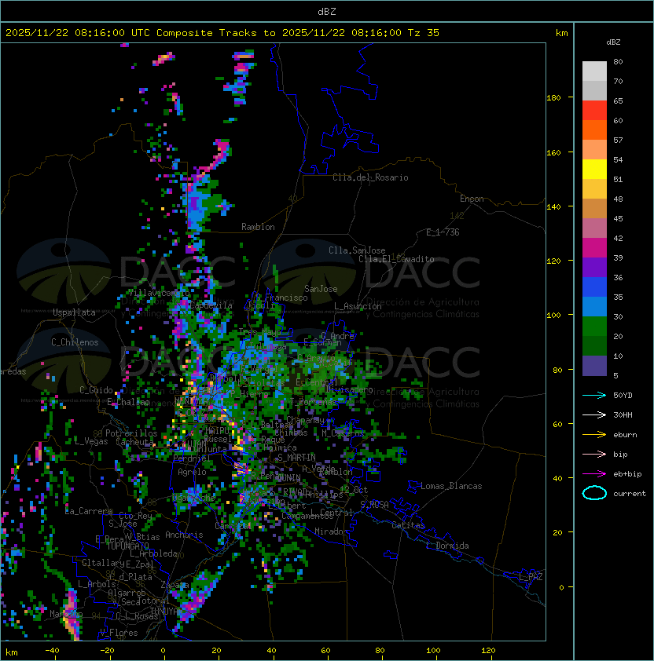The image size is (654, 661).
Task: Click the Anchoris map label
Action: 184,535
